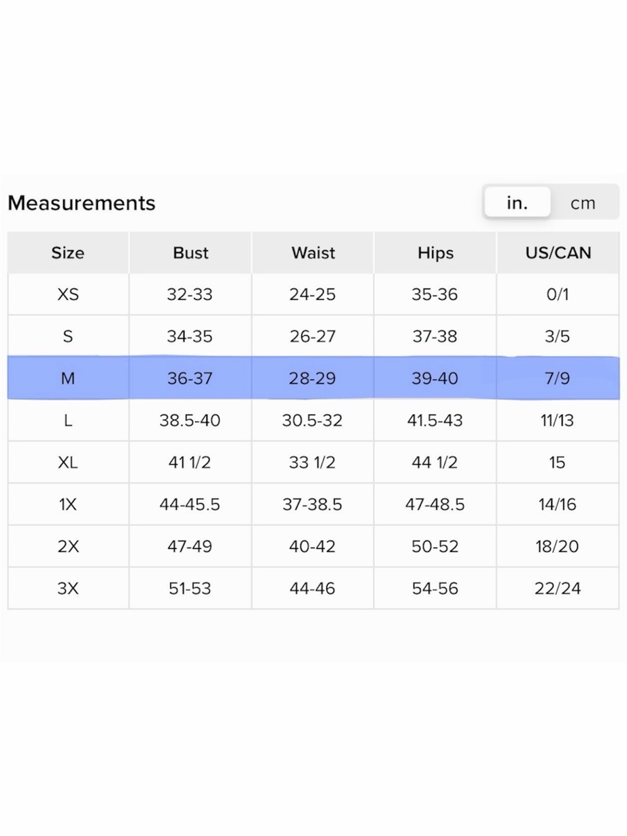Select the XL size label
Image resolution: width=627 pixels, height=836 pixels.
click(x=68, y=463)
